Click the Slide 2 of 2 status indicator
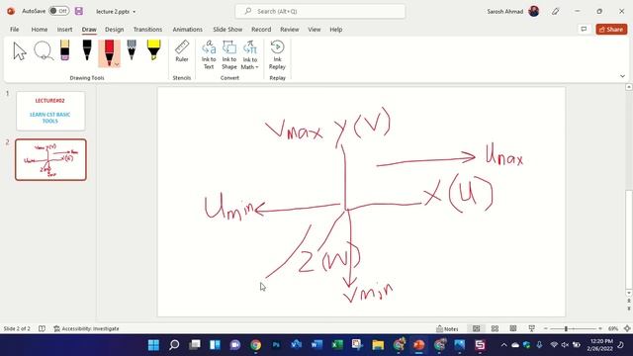Image resolution: width=633 pixels, height=356 pixels. point(17,328)
